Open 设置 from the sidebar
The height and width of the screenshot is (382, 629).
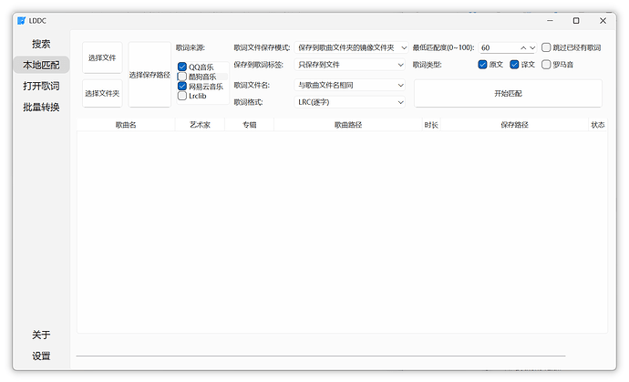(x=41, y=356)
